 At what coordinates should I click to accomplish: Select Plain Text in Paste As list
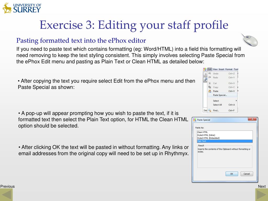225,141
